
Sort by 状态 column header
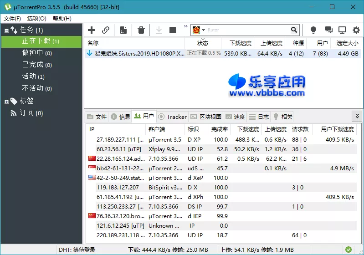pyautogui.click(x=203, y=43)
